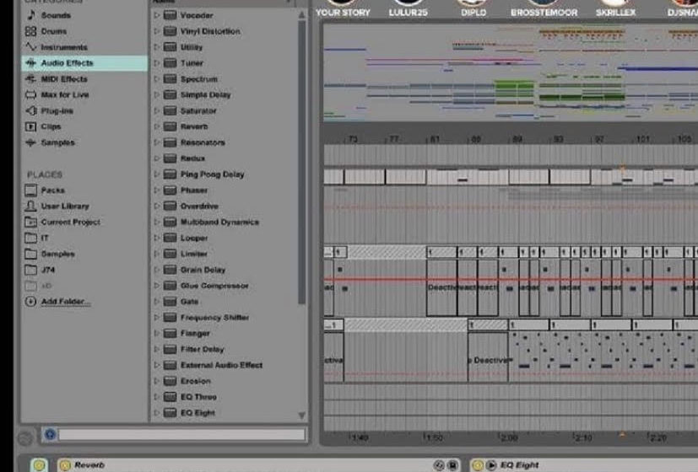
Task: Select the Instruments waveform icon
Action: [31, 47]
